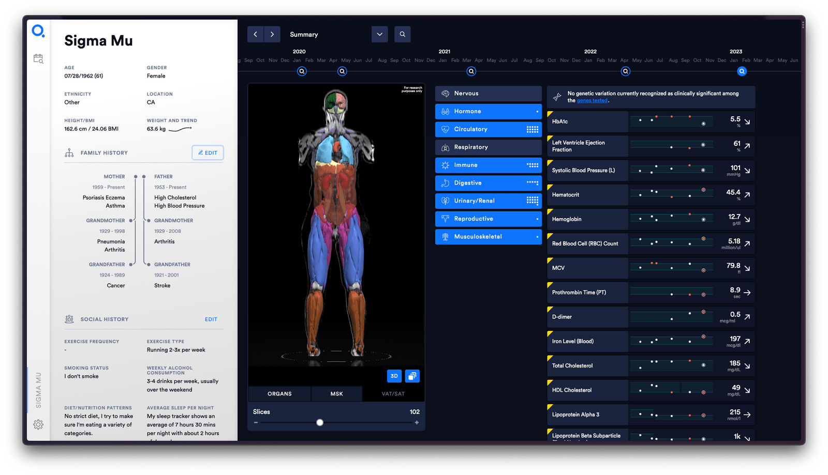Open the Summary view dropdown
Screen dimensions: 828x475
(379, 34)
